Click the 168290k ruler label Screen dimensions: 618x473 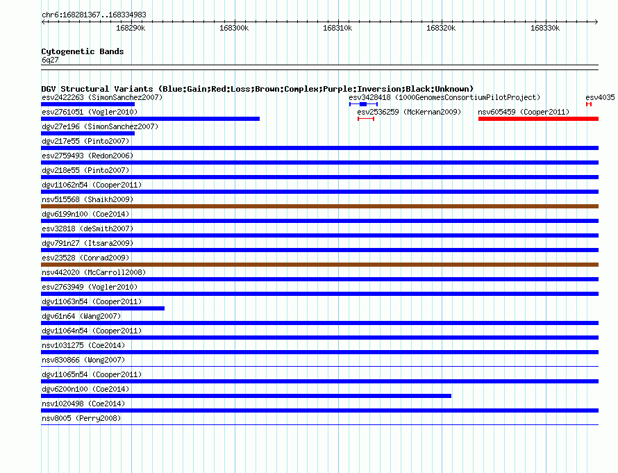pyautogui.click(x=131, y=28)
